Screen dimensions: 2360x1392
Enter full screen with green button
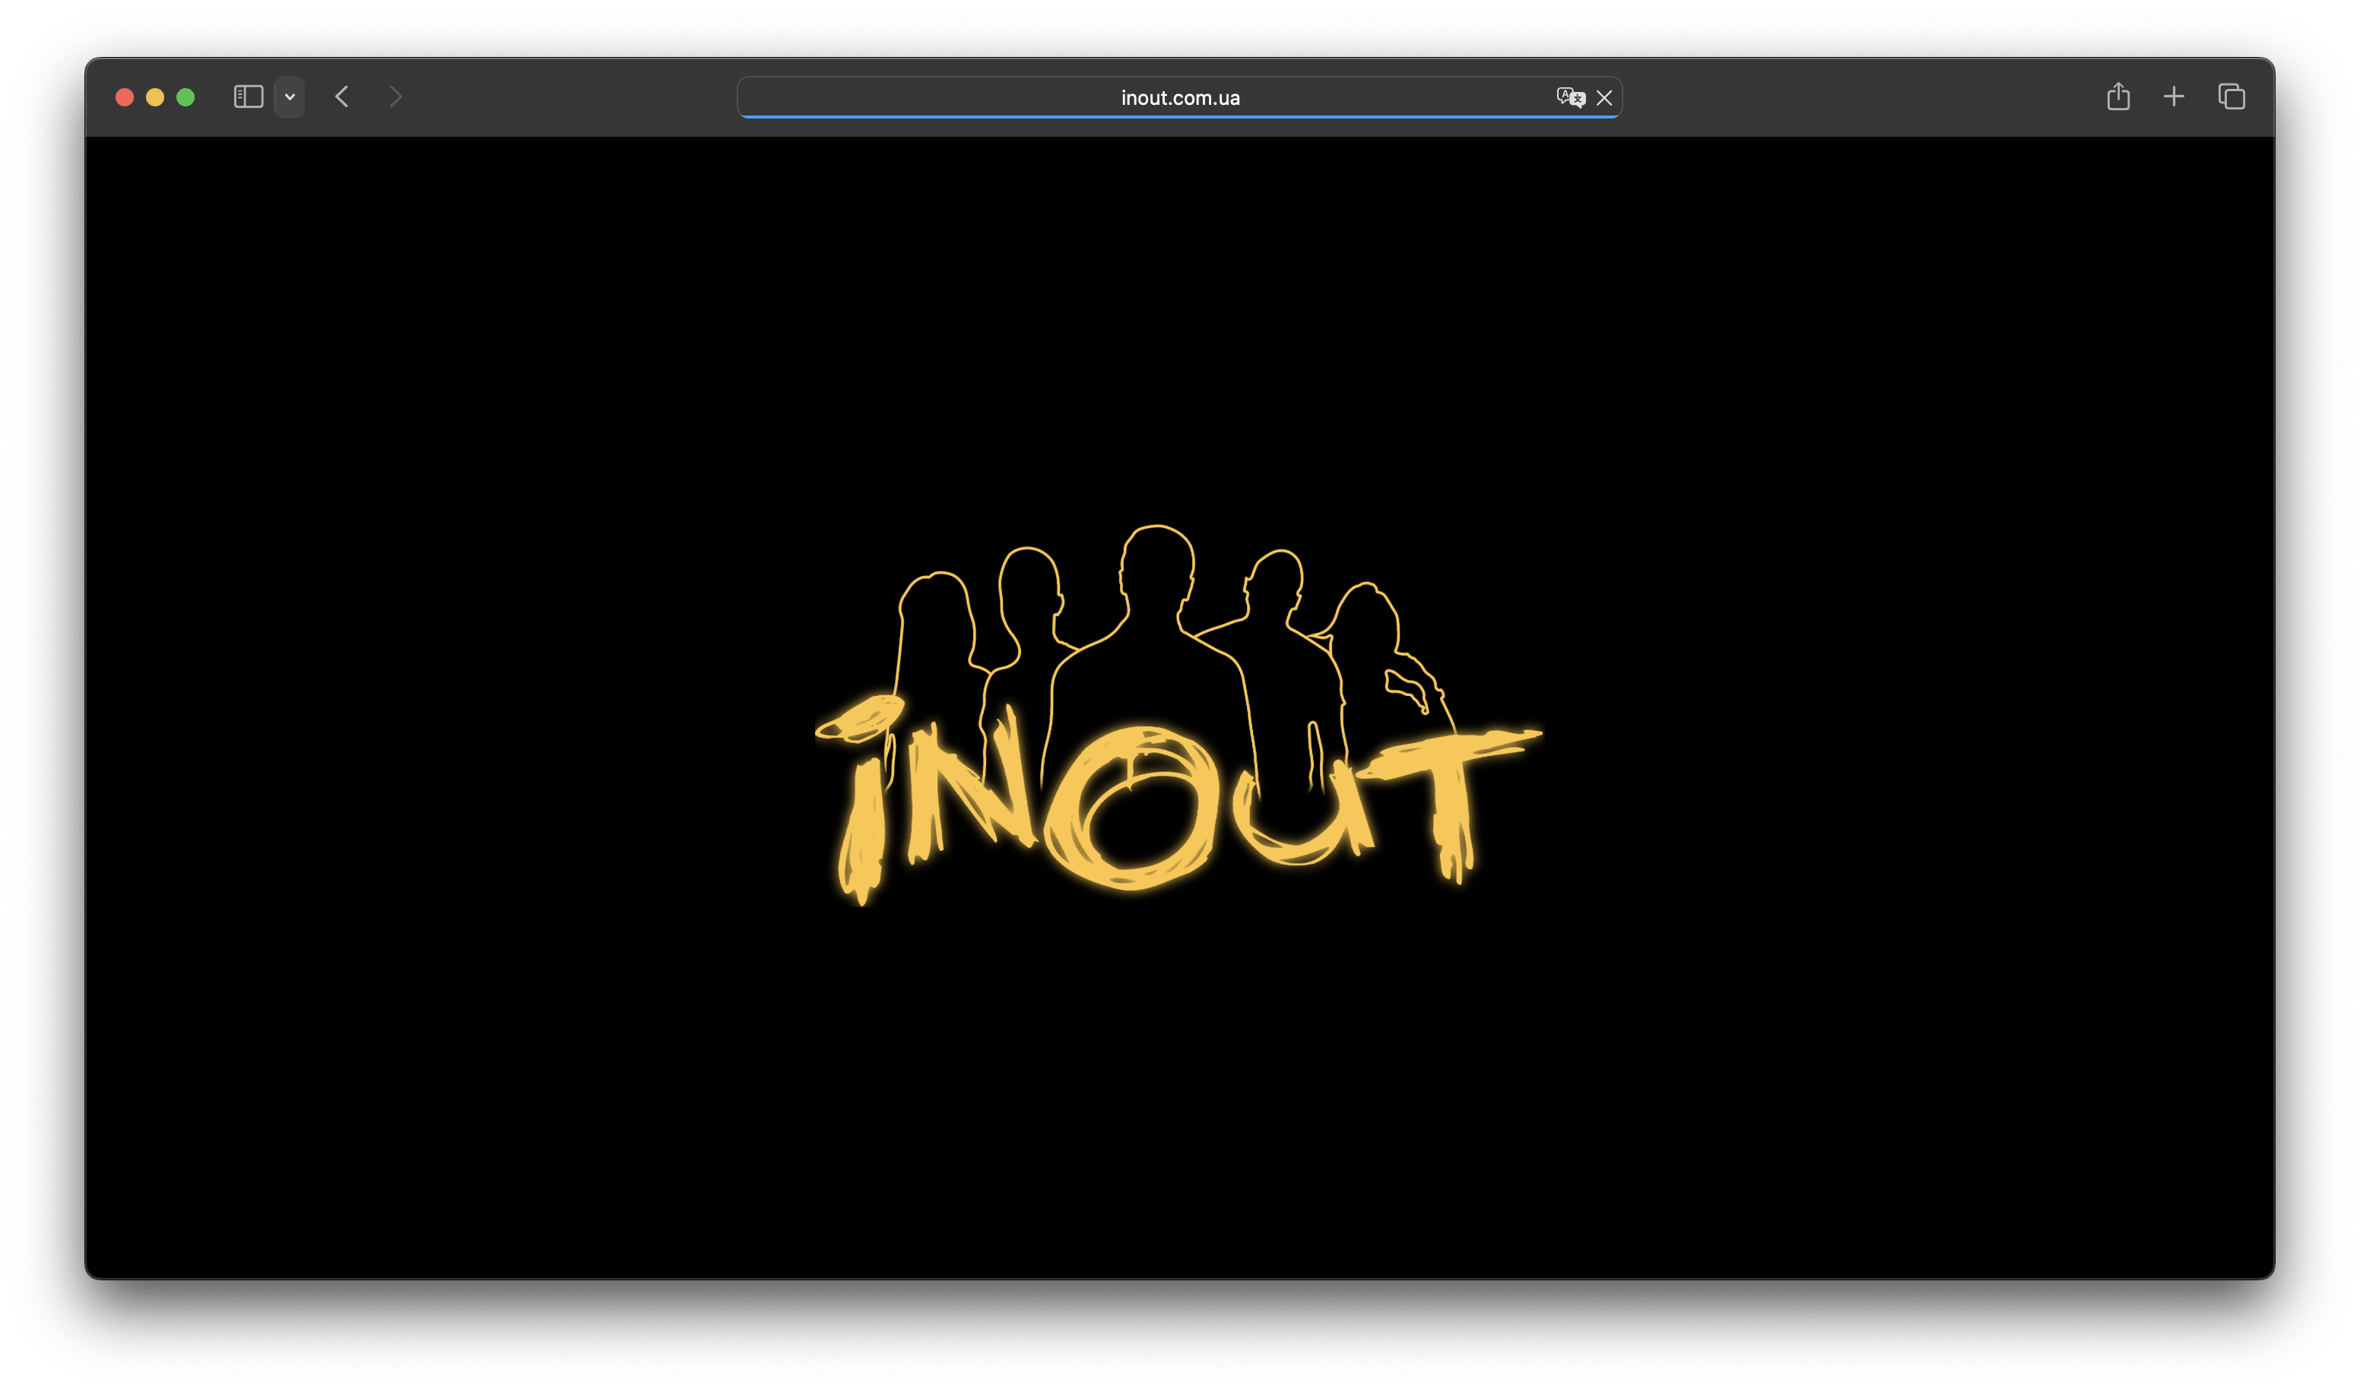186,97
